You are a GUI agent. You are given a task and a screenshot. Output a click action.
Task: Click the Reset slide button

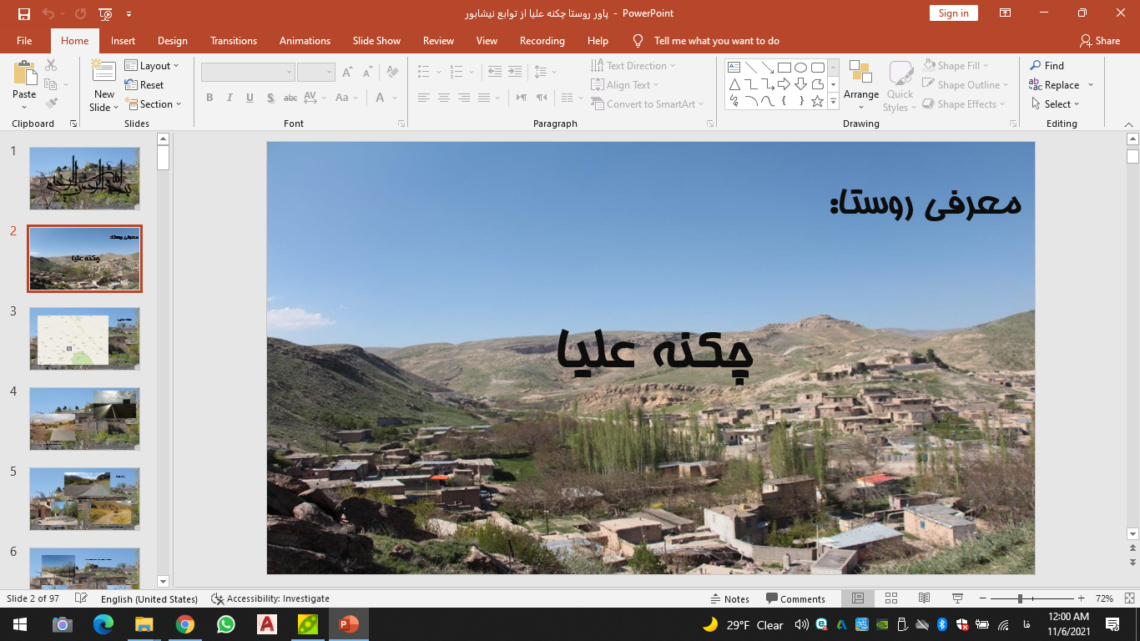point(144,84)
